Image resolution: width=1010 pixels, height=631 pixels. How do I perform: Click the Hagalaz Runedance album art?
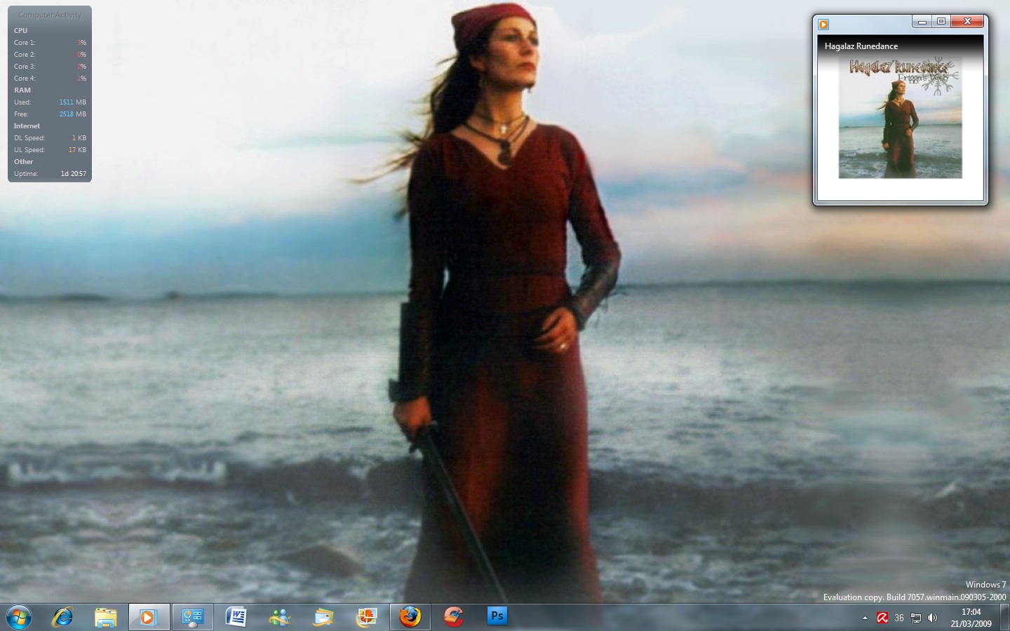click(901, 118)
